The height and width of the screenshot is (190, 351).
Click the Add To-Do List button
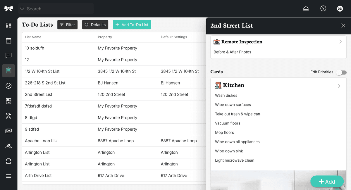132,25
